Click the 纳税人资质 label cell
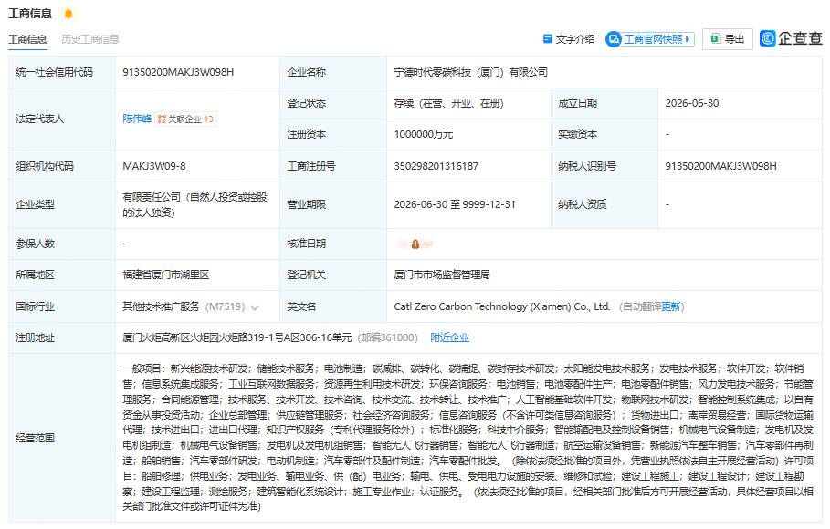This screenshot has height=529, width=830. coord(604,204)
